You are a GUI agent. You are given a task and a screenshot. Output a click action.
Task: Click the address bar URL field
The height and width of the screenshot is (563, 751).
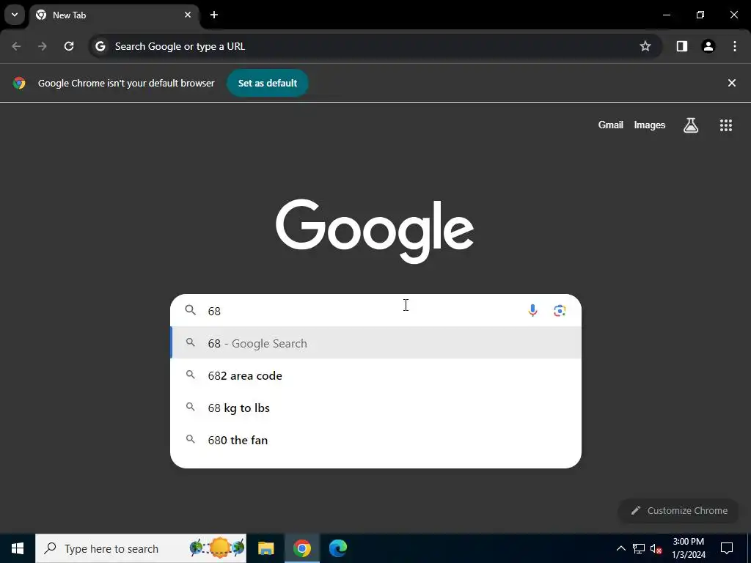[375, 46]
